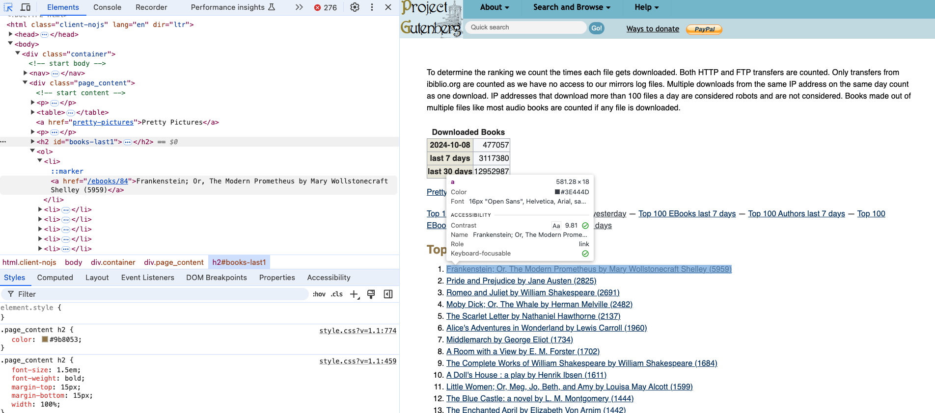Toggle the :hov element state panel
935x413 pixels.
(319, 294)
